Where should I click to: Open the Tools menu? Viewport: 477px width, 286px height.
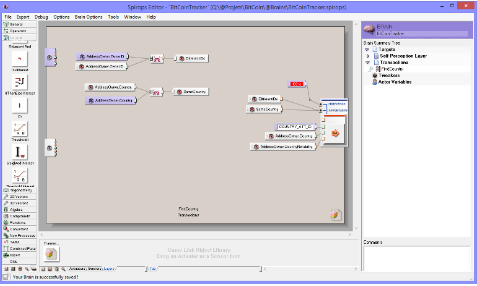tap(113, 17)
